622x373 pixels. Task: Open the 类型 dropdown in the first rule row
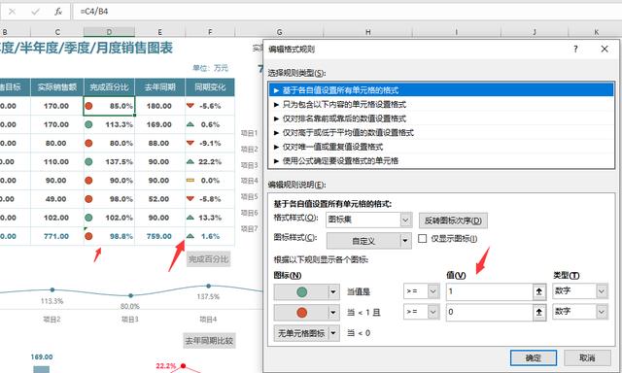(580, 291)
